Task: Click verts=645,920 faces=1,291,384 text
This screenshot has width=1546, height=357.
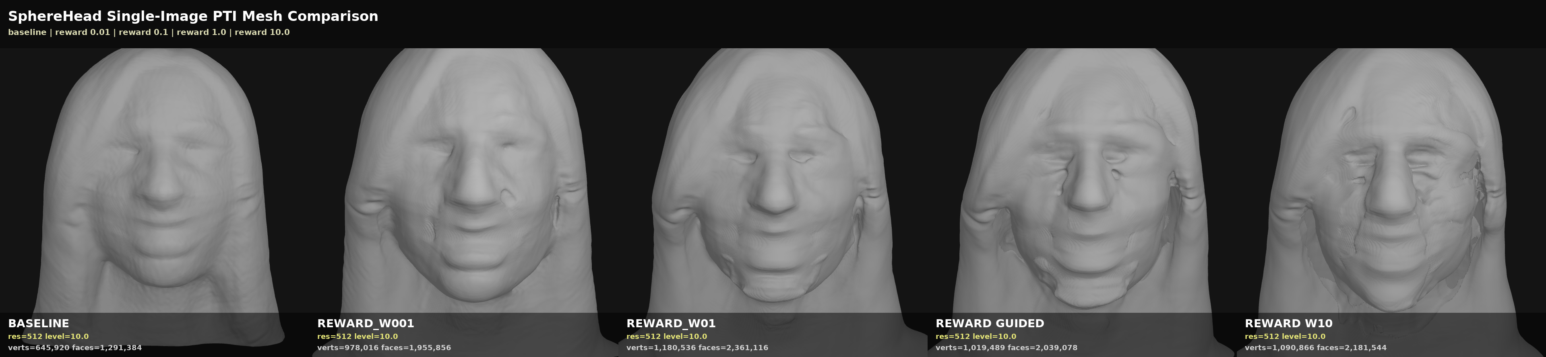Action: point(75,347)
